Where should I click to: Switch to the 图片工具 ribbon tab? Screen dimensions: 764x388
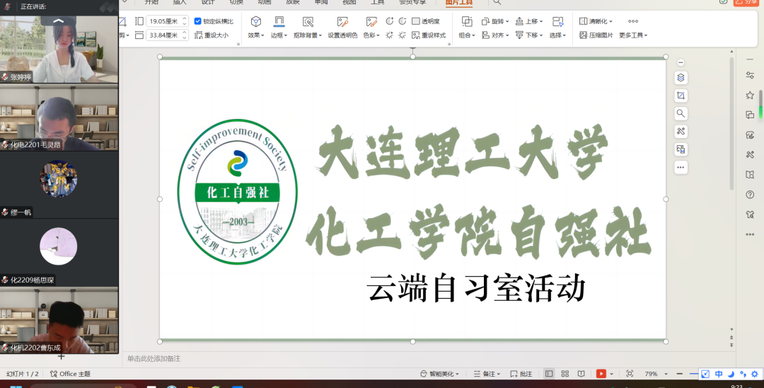click(459, 2)
